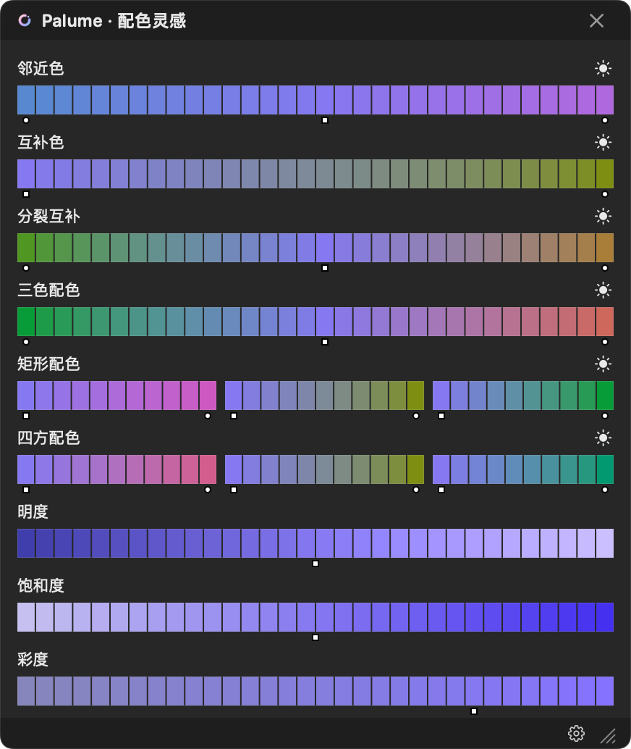Click round marker under 四方配色 third group
631x749 pixels.
click(605, 490)
